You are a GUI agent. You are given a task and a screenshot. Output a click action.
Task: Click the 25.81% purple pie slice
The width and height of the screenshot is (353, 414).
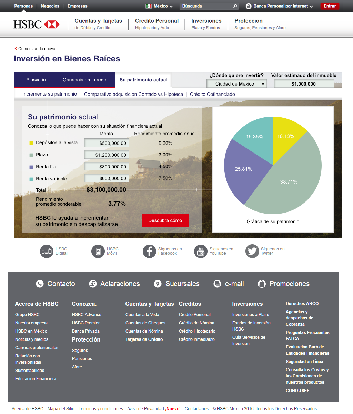click(x=243, y=169)
